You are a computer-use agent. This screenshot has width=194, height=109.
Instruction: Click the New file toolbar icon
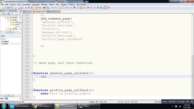click(x=2, y=8)
